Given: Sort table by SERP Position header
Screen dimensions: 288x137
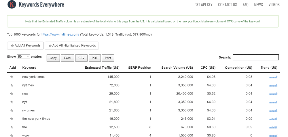Looking at the screenshot, I should click(140, 67).
